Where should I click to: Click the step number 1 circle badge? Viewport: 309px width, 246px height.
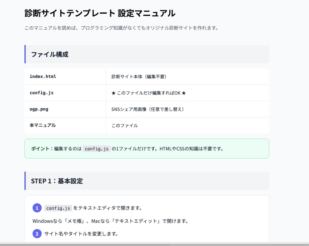click(37, 208)
